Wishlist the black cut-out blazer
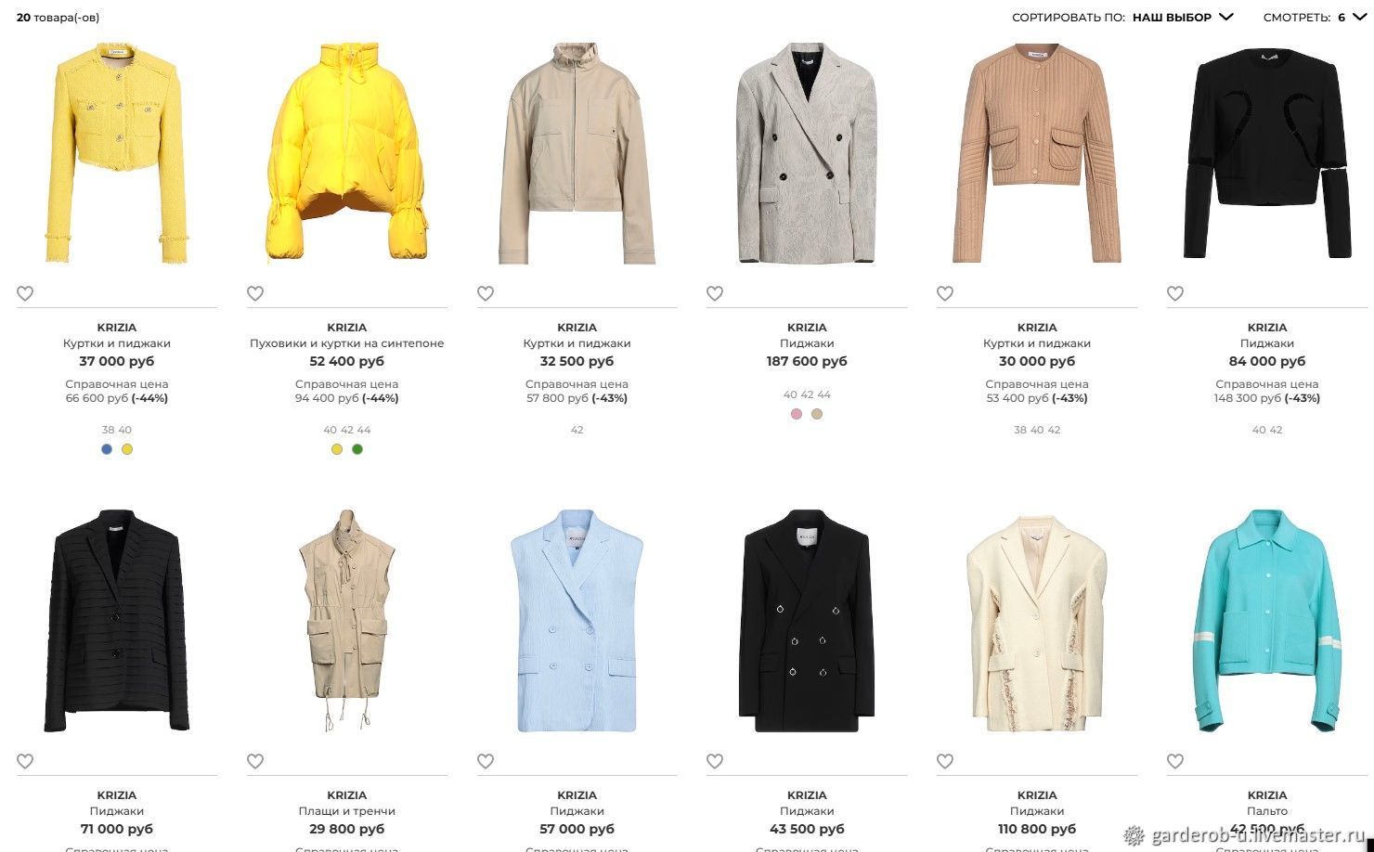Image resolution: width=1374 pixels, height=852 pixels. [1175, 293]
